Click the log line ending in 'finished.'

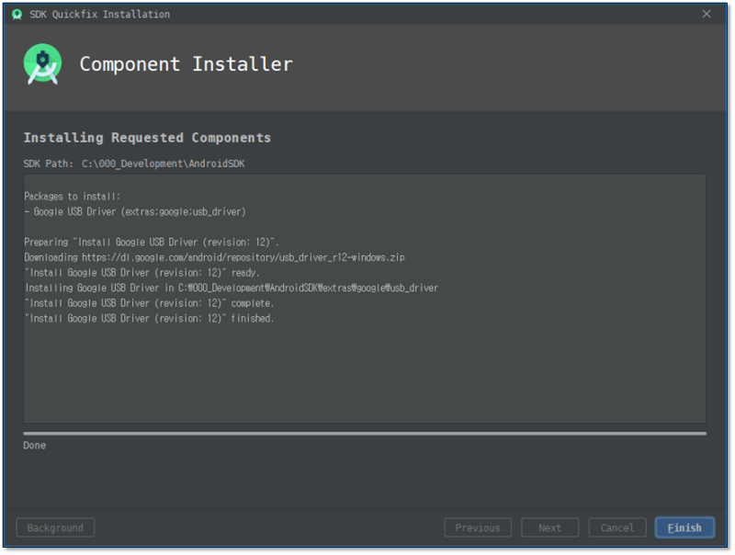click(149, 318)
